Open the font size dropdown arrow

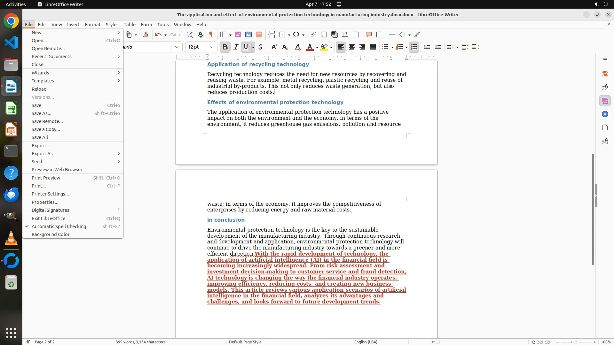pyautogui.click(x=212, y=47)
